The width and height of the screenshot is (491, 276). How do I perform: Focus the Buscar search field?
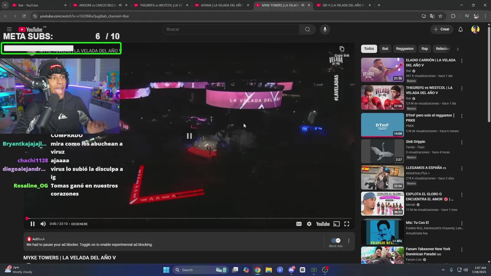click(231, 30)
